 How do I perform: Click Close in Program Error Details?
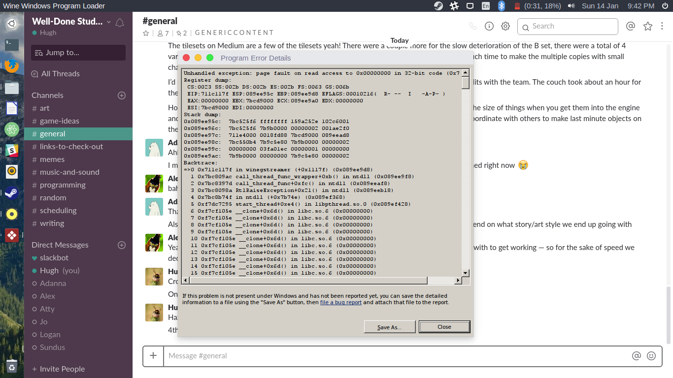coord(444,327)
